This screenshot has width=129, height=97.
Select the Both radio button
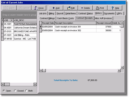(x=26, y=91)
